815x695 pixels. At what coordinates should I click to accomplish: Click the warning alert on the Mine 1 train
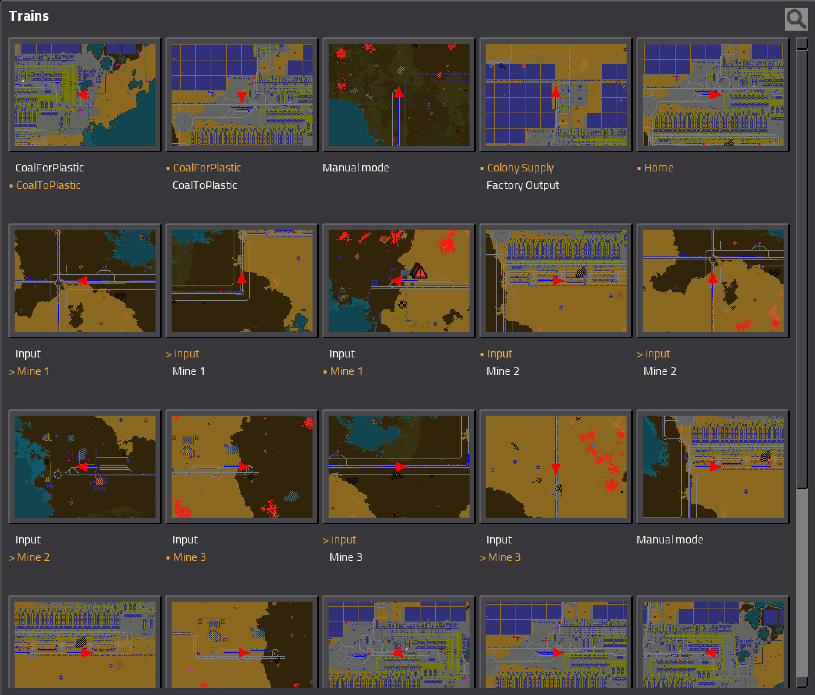point(420,271)
